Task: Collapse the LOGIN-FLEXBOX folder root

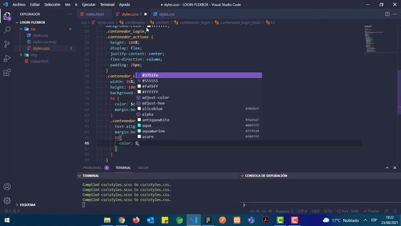Action: [x=17, y=23]
